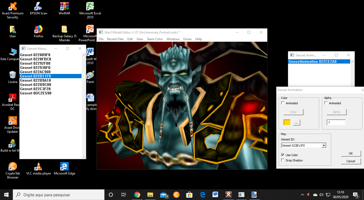Viewport: 364px width, 200px height.
Task: Open the View menu
Action: pyautogui.click(x=140, y=39)
